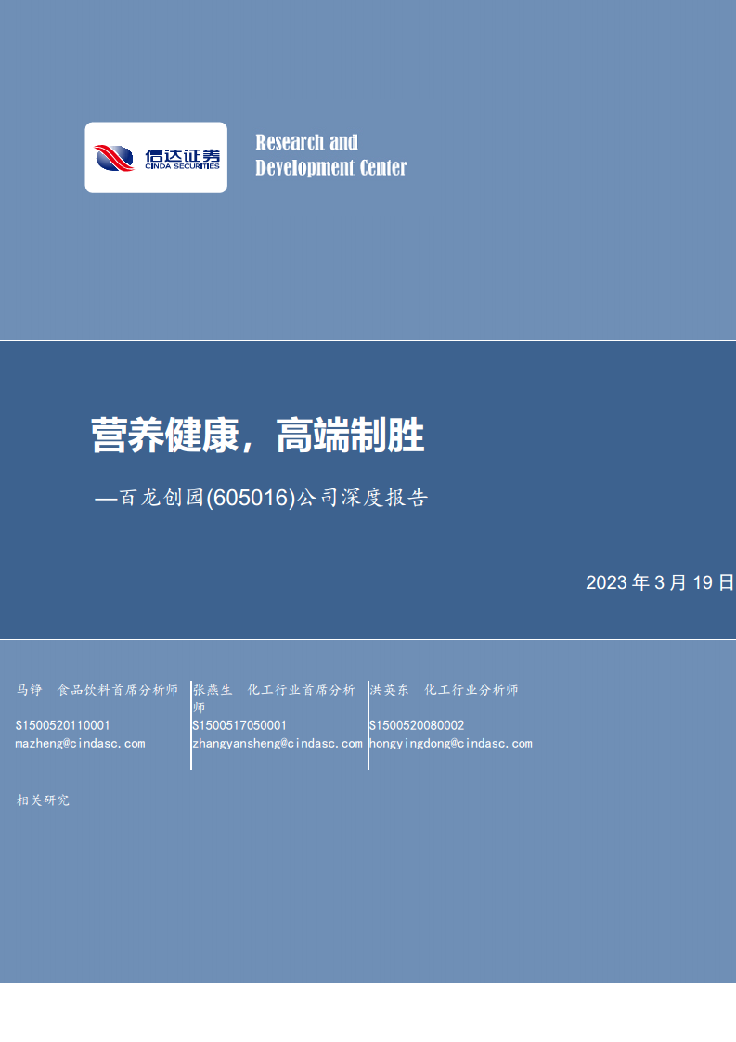The height and width of the screenshot is (1042, 736).
Task: Click the date '2023年3月19日'
Action: (660, 582)
